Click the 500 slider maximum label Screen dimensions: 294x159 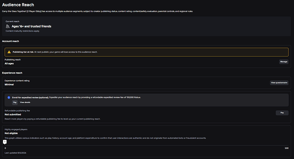pos(286,148)
